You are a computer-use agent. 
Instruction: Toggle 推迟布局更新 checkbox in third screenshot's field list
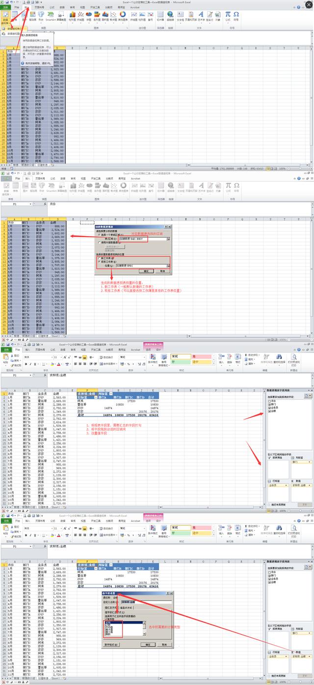[x=269, y=505]
